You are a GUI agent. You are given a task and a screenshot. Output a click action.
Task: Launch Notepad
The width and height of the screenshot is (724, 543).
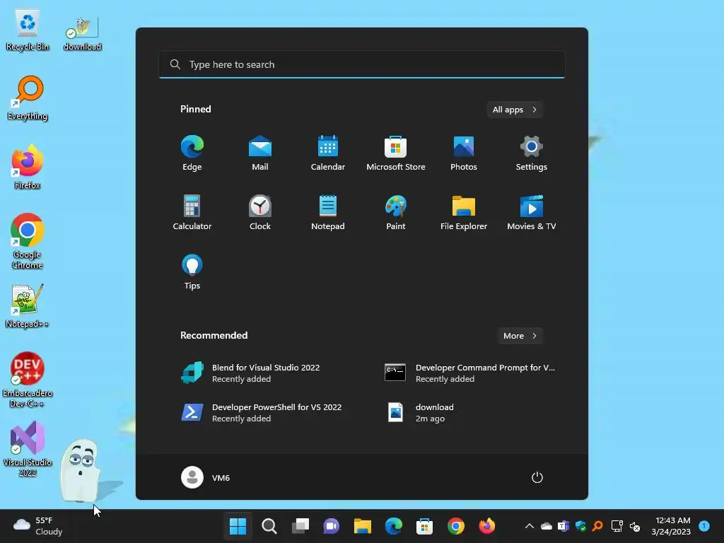point(328,212)
